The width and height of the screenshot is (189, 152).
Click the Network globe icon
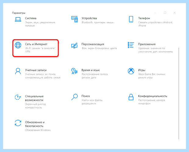(x=18, y=45)
